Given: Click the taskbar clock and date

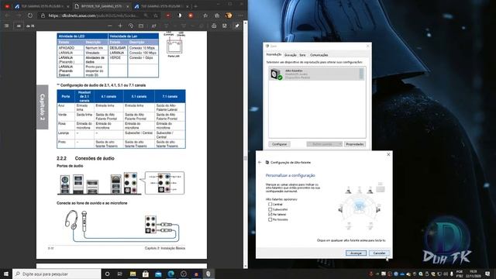Looking at the screenshot, I should point(474,274).
